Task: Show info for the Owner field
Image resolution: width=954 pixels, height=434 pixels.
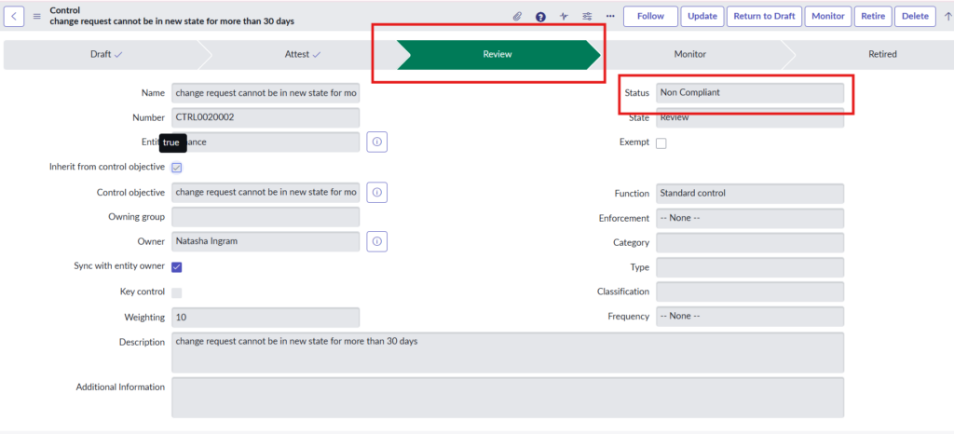Action: 377,241
